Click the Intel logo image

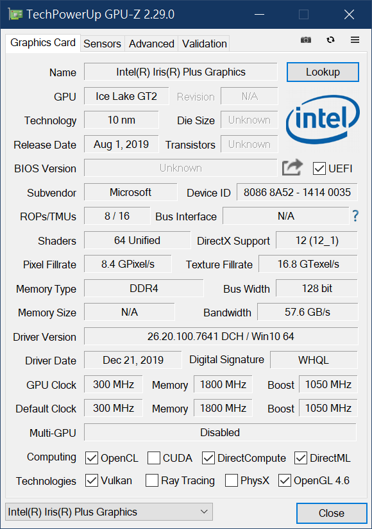coord(323,119)
